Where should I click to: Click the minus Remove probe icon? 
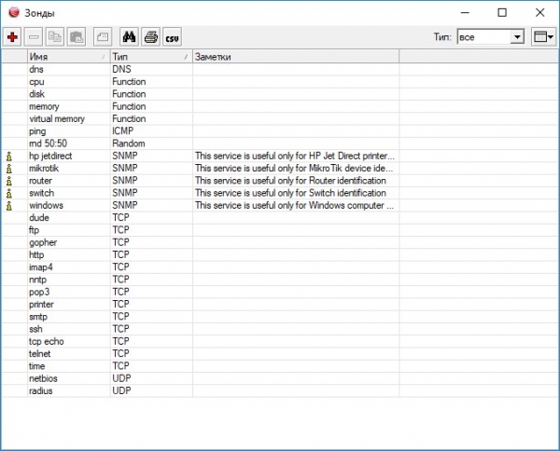(34, 36)
